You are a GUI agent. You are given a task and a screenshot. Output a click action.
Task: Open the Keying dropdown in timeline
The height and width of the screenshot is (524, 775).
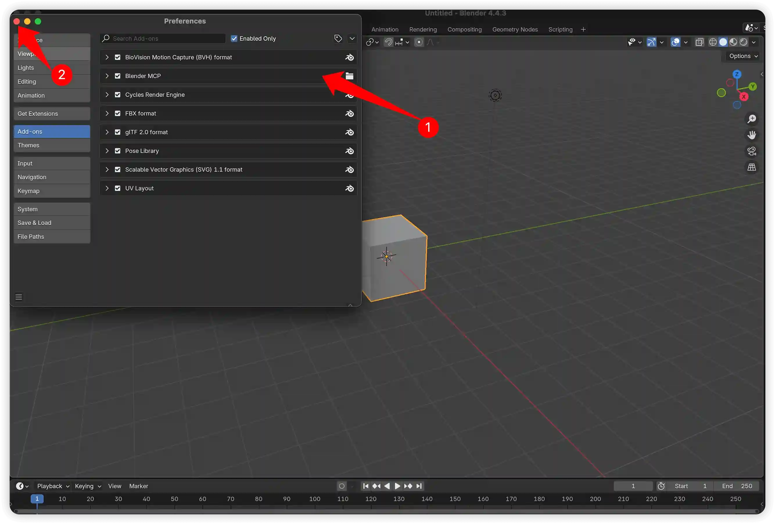pyautogui.click(x=88, y=486)
